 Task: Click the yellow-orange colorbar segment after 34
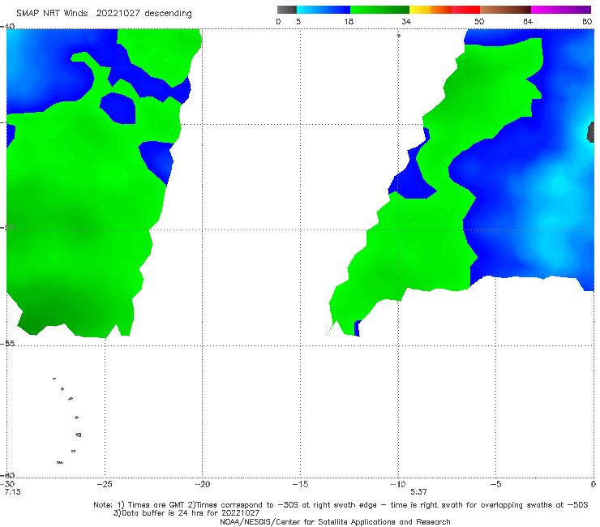tap(430, 10)
